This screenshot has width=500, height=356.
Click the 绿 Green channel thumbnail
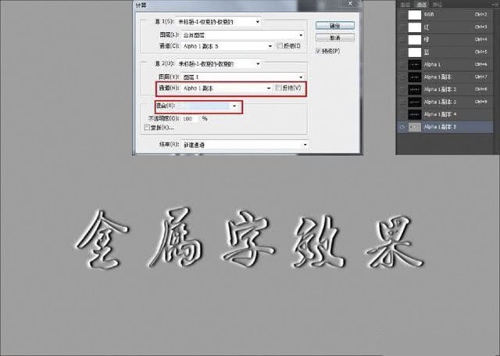point(415,40)
